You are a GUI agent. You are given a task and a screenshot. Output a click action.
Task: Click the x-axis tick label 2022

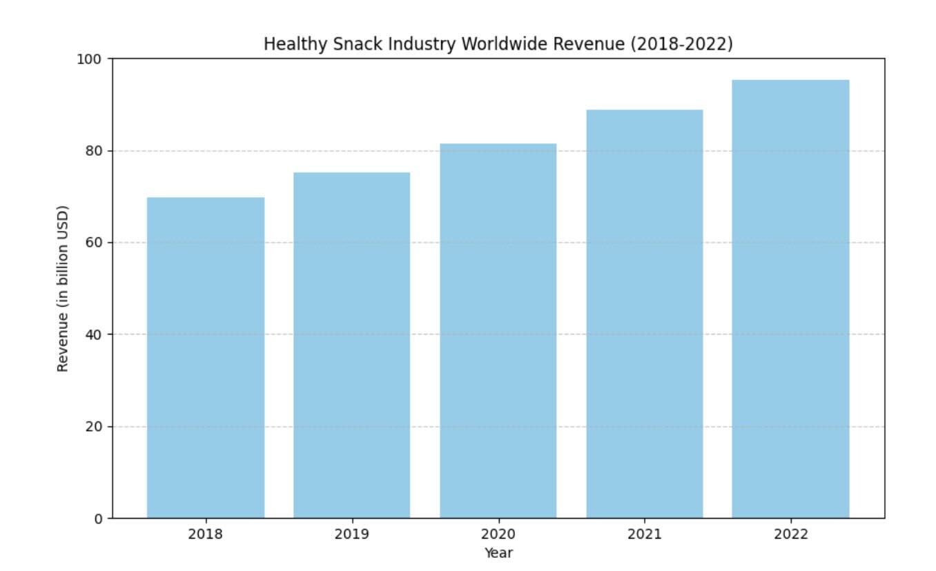pyautogui.click(x=790, y=534)
